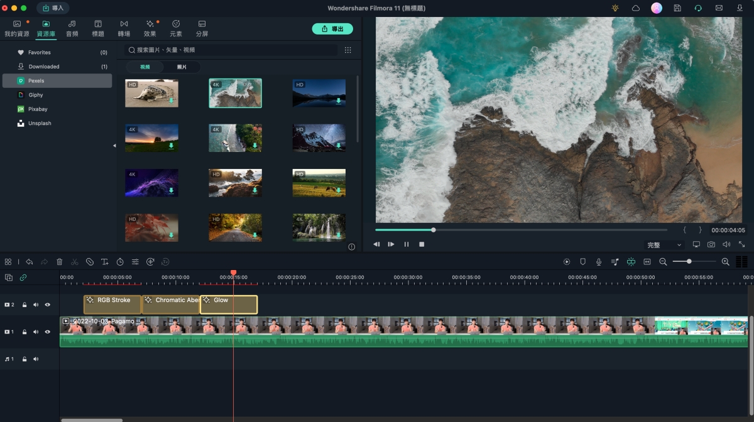Click the zoom in magnifier on timeline
The width and height of the screenshot is (754, 422).
click(726, 262)
